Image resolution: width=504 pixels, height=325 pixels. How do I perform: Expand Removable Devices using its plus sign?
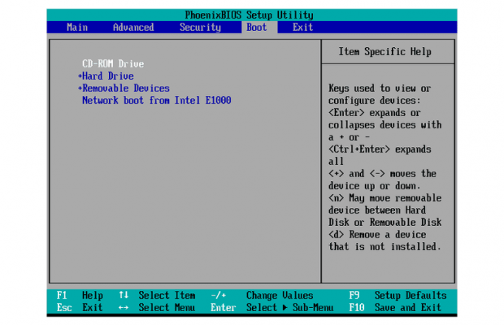pos(80,88)
